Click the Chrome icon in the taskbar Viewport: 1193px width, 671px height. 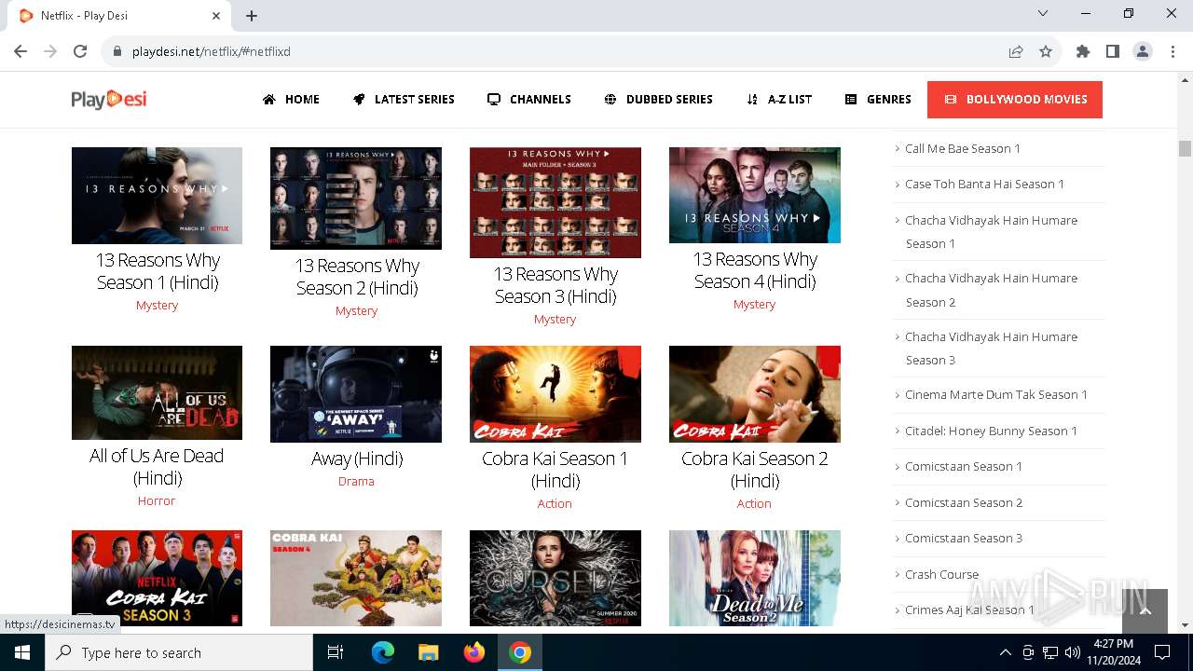point(520,652)
